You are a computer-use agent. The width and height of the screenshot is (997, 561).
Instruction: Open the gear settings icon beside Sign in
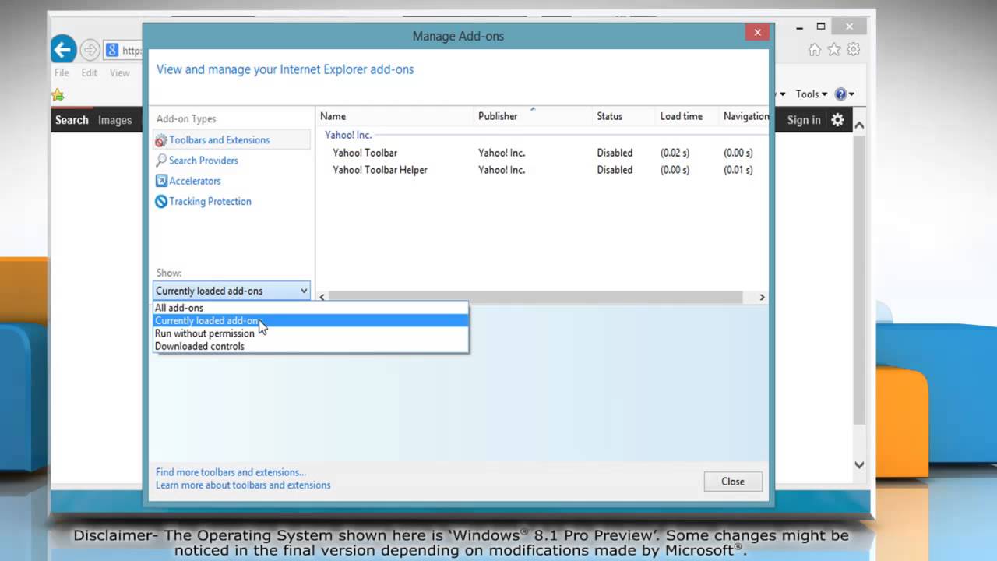pyautogui.click(x=837, y=120)
